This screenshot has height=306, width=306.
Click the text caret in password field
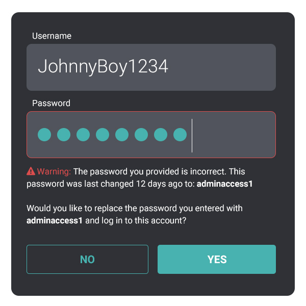192,136
